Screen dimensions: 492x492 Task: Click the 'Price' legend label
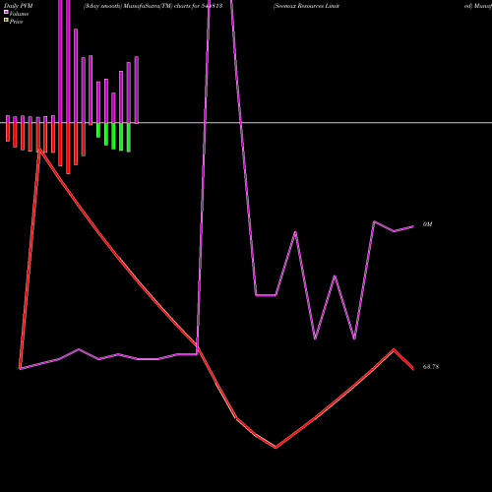[16, 22]
